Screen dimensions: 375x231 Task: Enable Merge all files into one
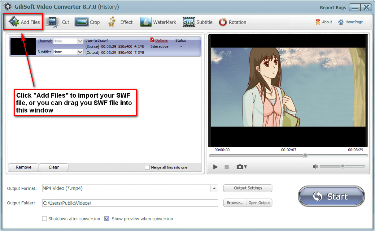point(147,167)
